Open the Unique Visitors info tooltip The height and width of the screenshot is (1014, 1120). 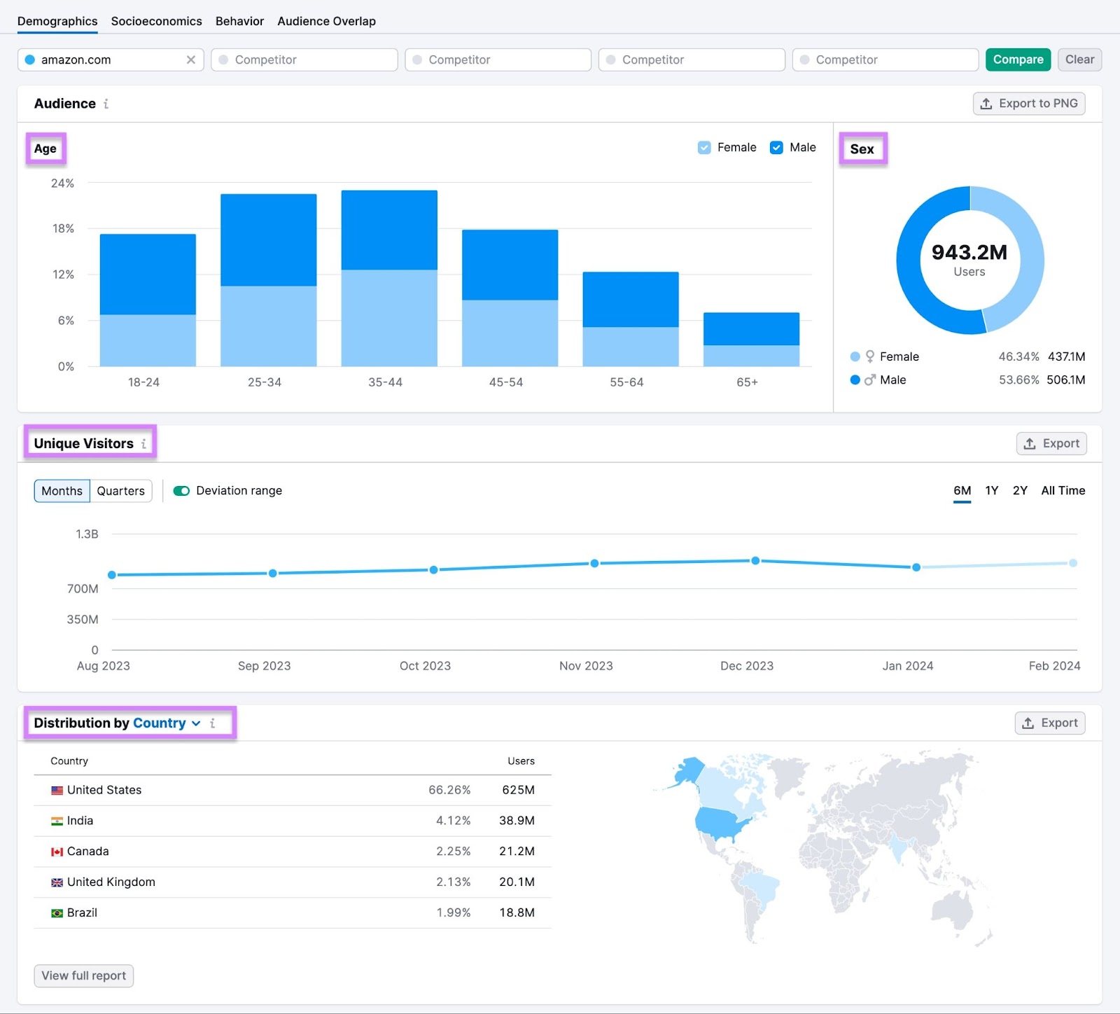pos(143,443)
